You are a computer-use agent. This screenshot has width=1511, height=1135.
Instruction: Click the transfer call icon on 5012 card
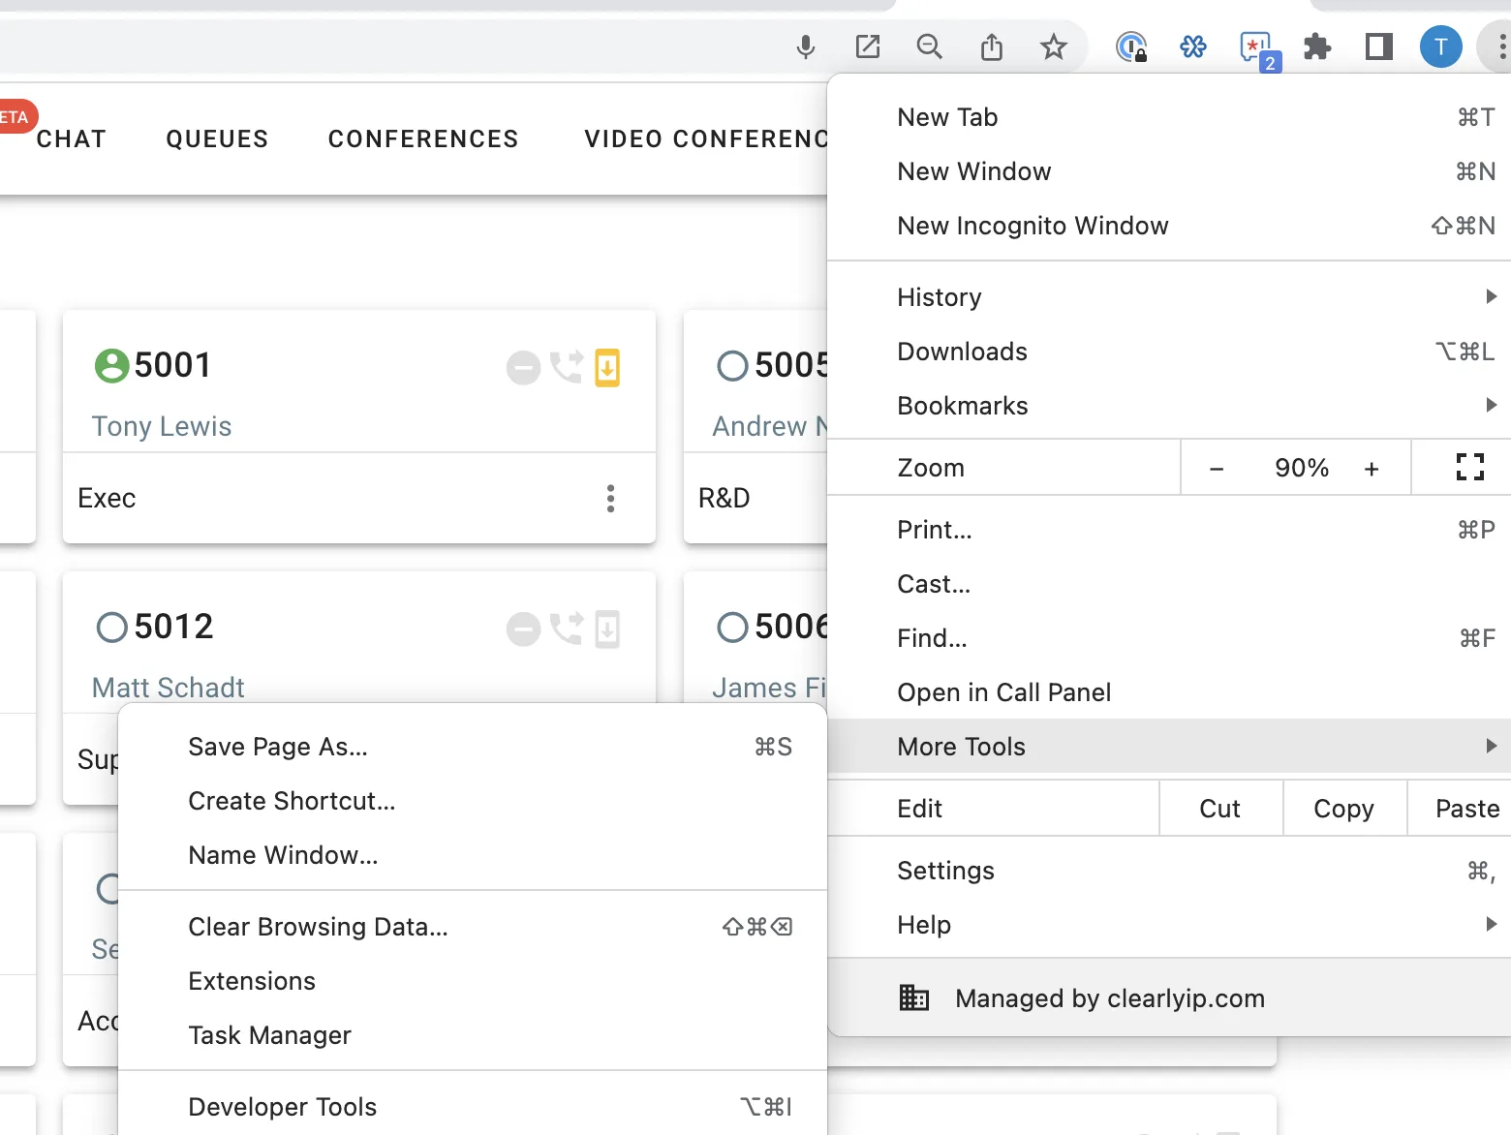(x=567, y=629)
